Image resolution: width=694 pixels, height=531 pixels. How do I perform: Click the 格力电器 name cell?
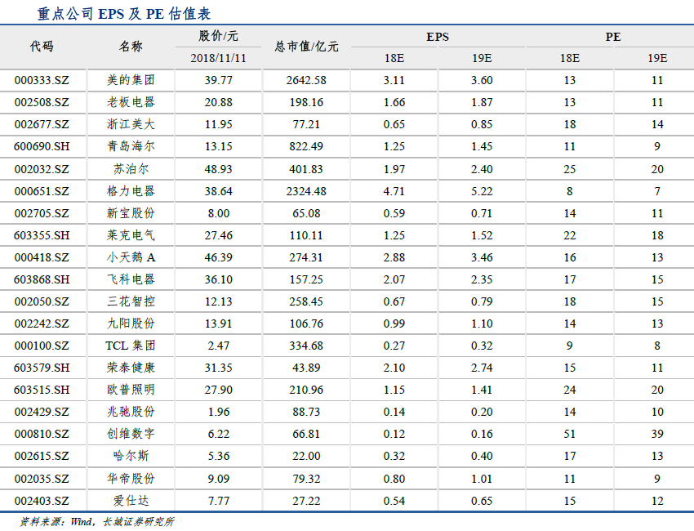tap(131, 191)
